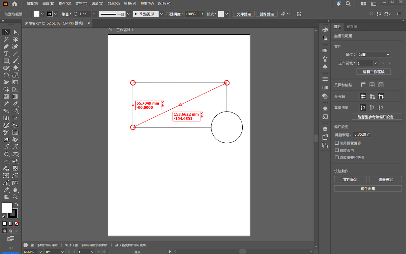This screenshot has height=254, width=406.
Task: Open the 單位 units dropdown
Action: [373, 55]
